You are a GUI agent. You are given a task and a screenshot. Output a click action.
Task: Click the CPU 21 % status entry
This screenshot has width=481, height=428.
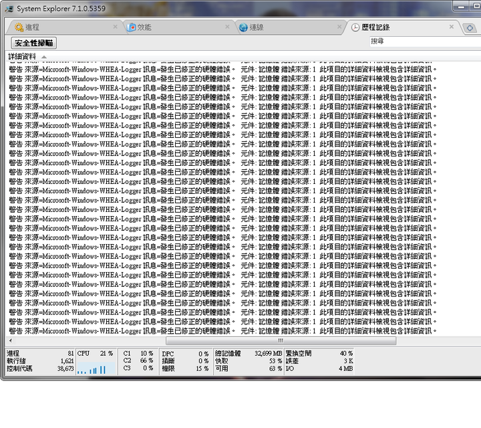click(95, 353)
